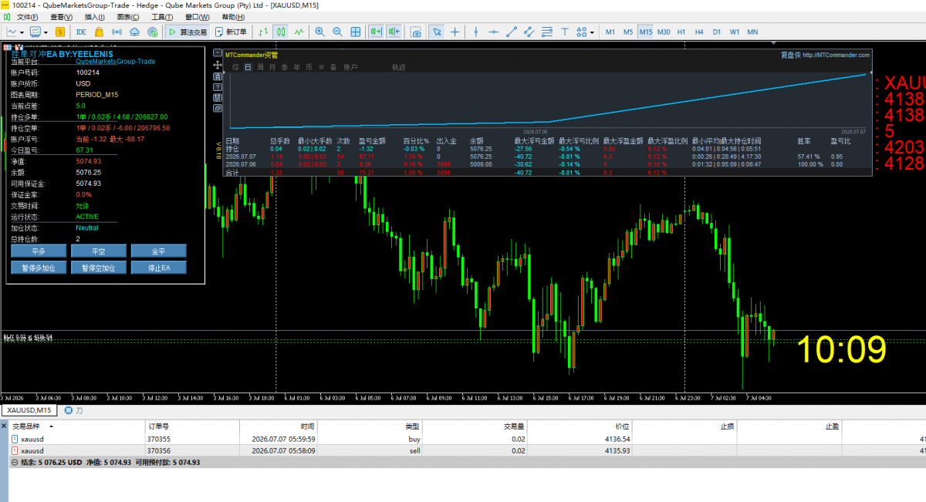Open the QubeMarketsGroup-Trade platform link
The height and width of the screenshot is (502, 926).
(x=116, y=62)
